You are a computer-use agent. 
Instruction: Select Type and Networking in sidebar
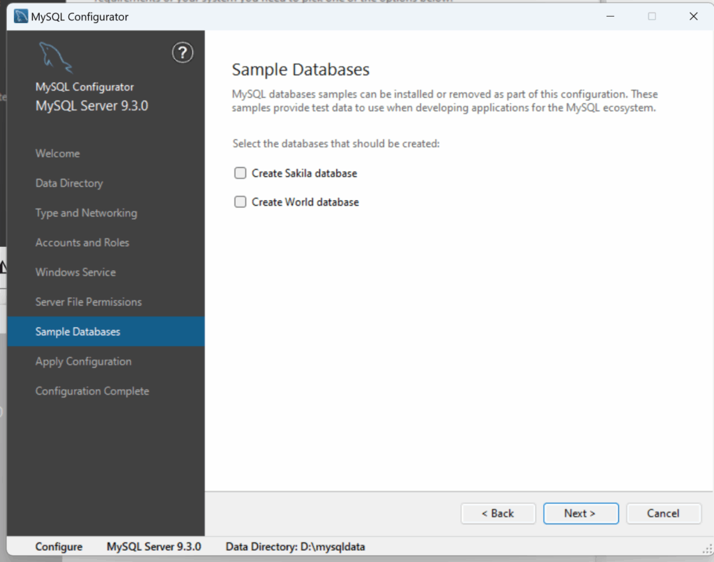[x=86, y=213]
